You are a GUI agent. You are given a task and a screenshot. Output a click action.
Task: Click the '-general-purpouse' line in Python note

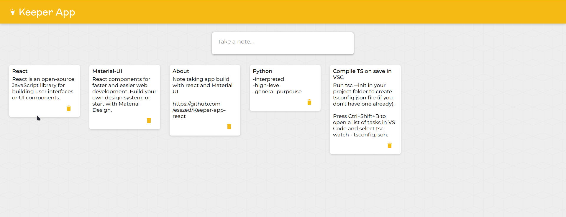[277, 92]
